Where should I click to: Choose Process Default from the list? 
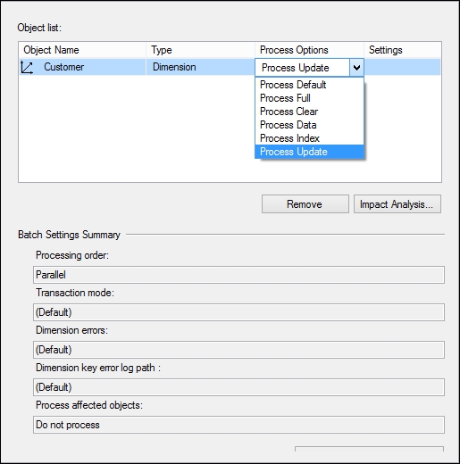click(x=309, y=85)
